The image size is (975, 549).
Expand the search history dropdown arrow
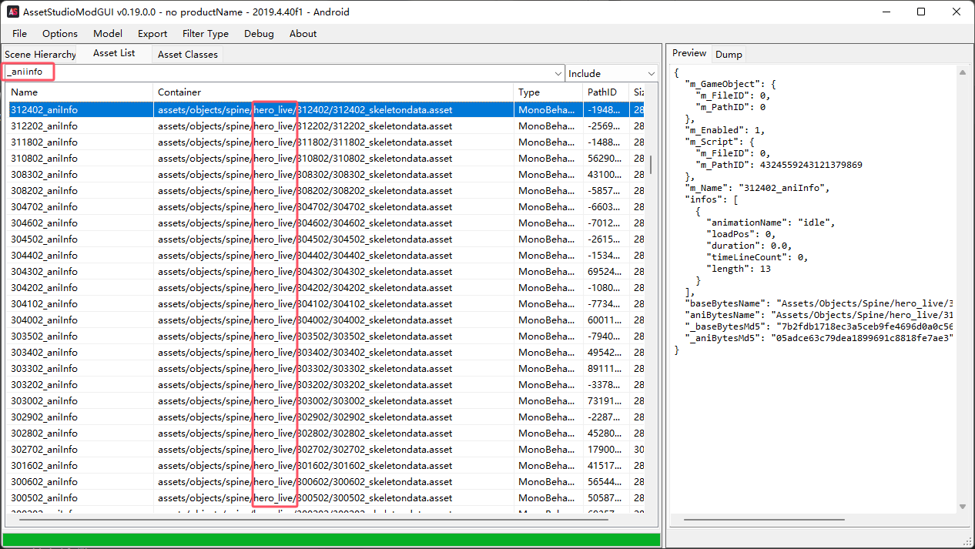click(x=558, y=73)
